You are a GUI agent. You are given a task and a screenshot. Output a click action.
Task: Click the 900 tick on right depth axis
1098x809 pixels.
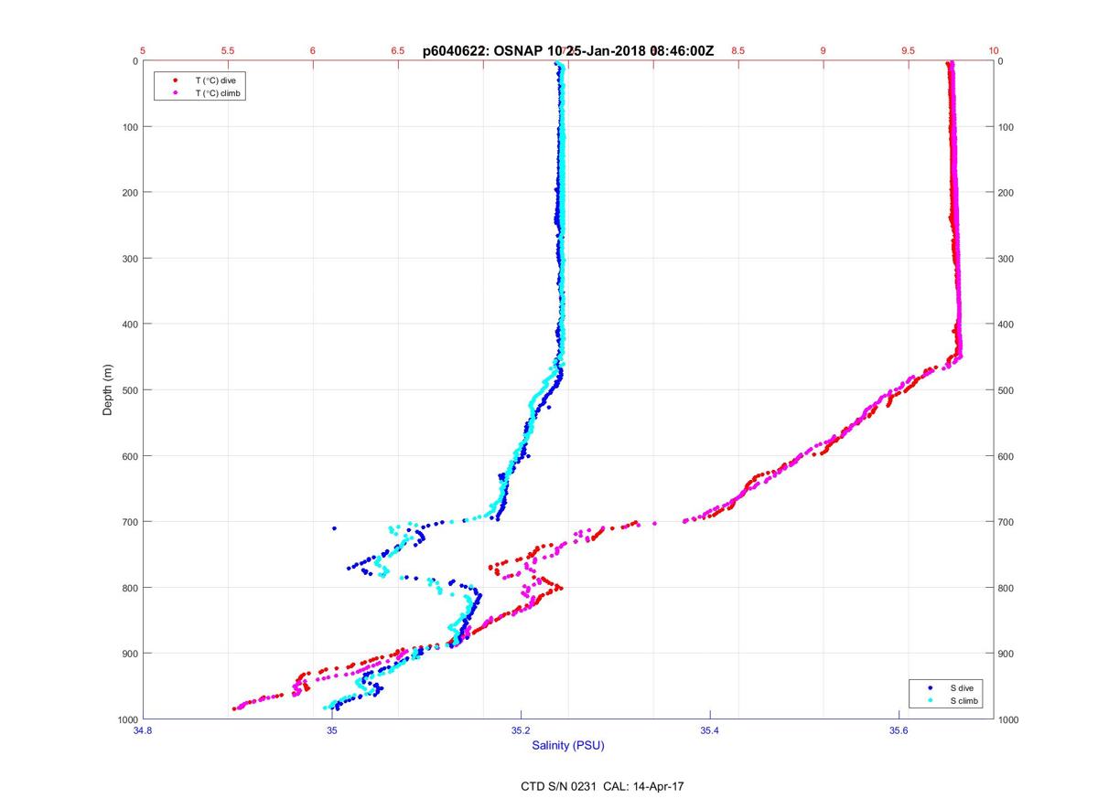pos(1007,654)
